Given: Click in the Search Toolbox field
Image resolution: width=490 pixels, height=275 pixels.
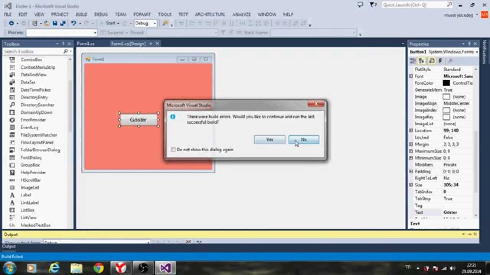Looking at the screenshot, I should 33,51.
